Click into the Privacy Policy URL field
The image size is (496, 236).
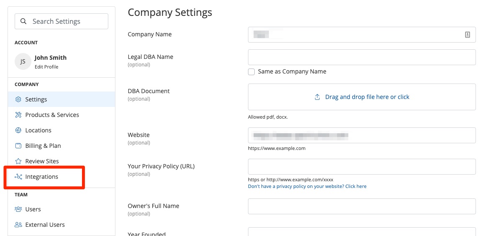click(x=362, y=167)
